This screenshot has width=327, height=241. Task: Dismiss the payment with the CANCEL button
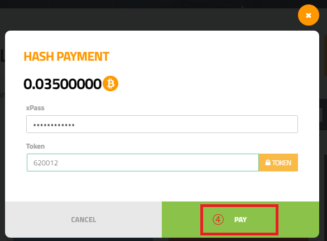pos(83,220)
